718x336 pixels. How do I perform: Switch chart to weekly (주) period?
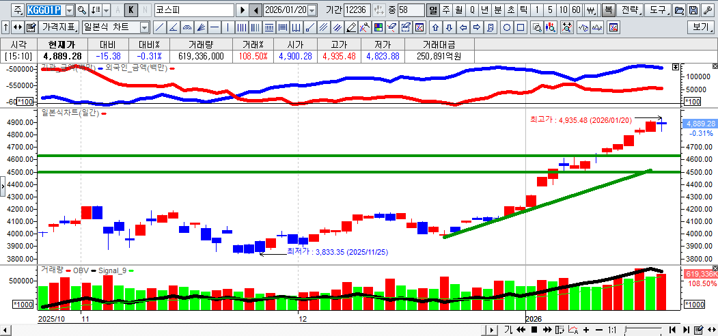[x=445, y=10]
